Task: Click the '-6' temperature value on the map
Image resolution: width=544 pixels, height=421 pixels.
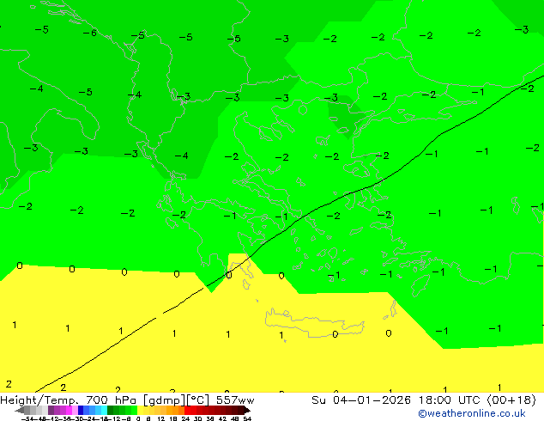Action: coord(90,33)
